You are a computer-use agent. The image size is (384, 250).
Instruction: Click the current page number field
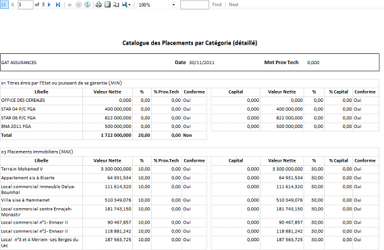(26, 5)
